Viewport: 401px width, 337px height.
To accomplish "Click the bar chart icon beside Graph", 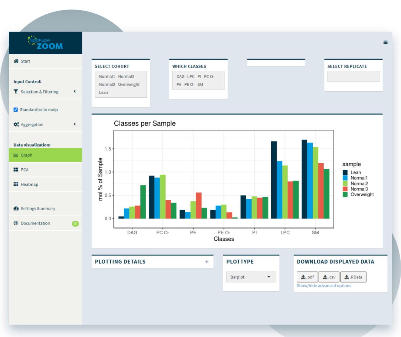I will 16,155.
